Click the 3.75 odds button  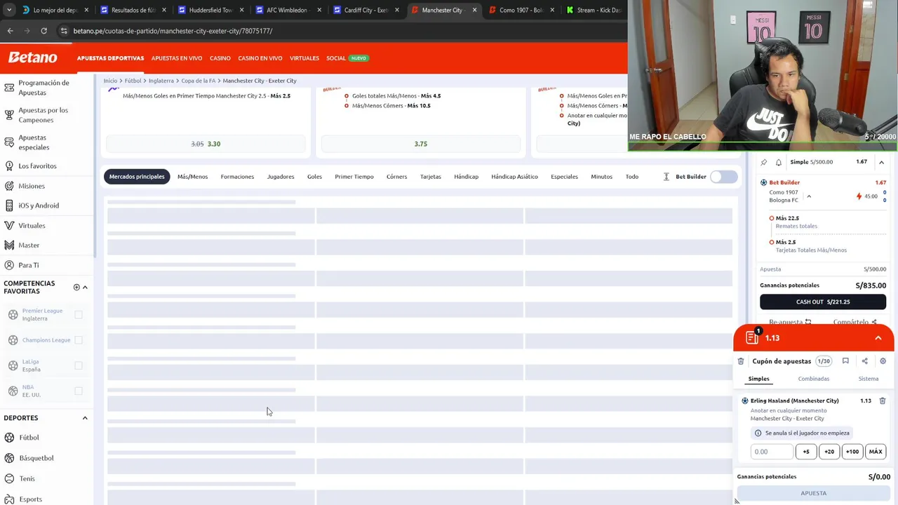click(x=420, y=144)
